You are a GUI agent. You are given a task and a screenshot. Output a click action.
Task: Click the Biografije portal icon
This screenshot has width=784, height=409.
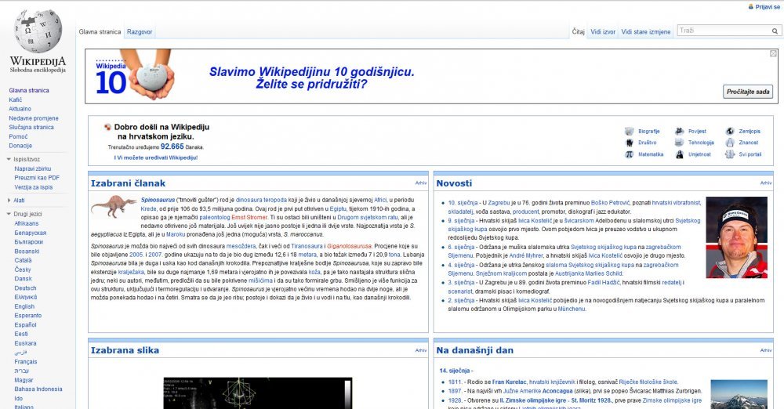click(629, 132)
